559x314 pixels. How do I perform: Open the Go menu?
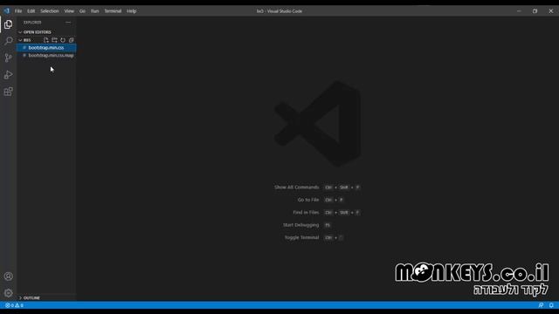82,11
